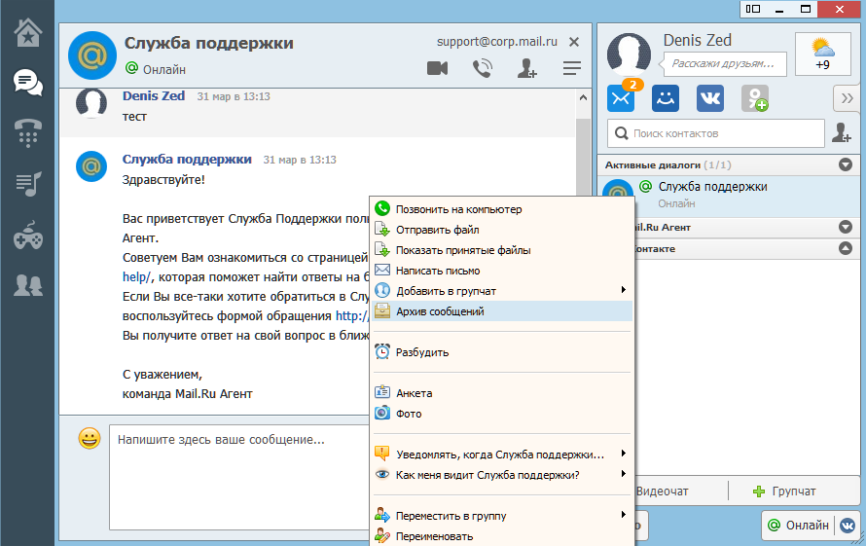Open the music section in sidebar
The height and width of the screenshot is (546, 866).
(27, 183)
